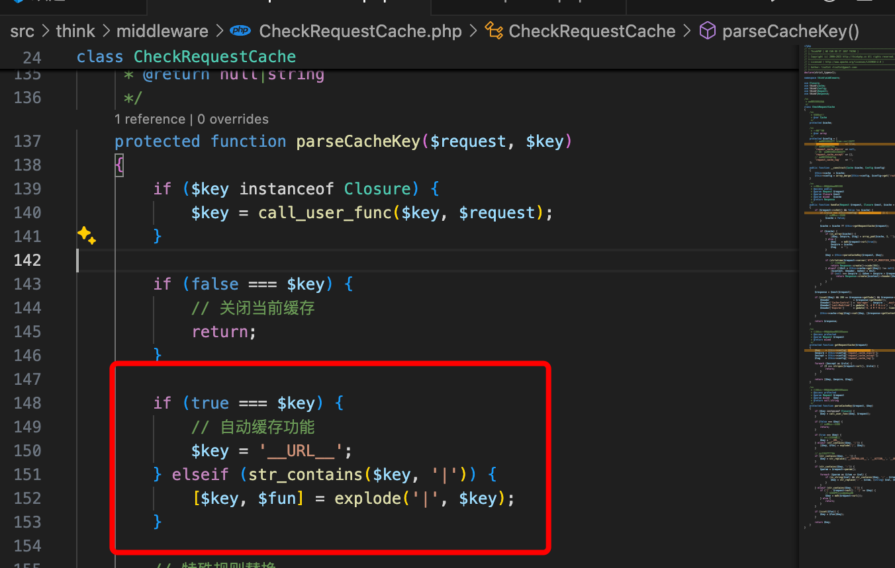The image size is (895, 568).
Task: Select CheckRequestCache.php in the breadcrumb
Action: tap(360, 31)
